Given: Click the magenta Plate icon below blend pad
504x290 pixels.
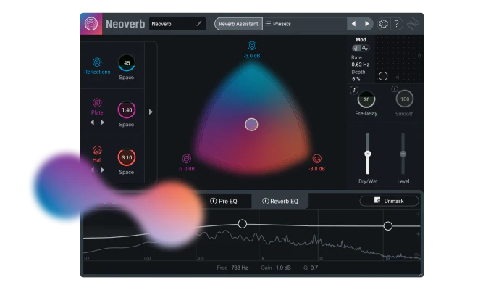Looking at the screenshot, I should [187, 158].
